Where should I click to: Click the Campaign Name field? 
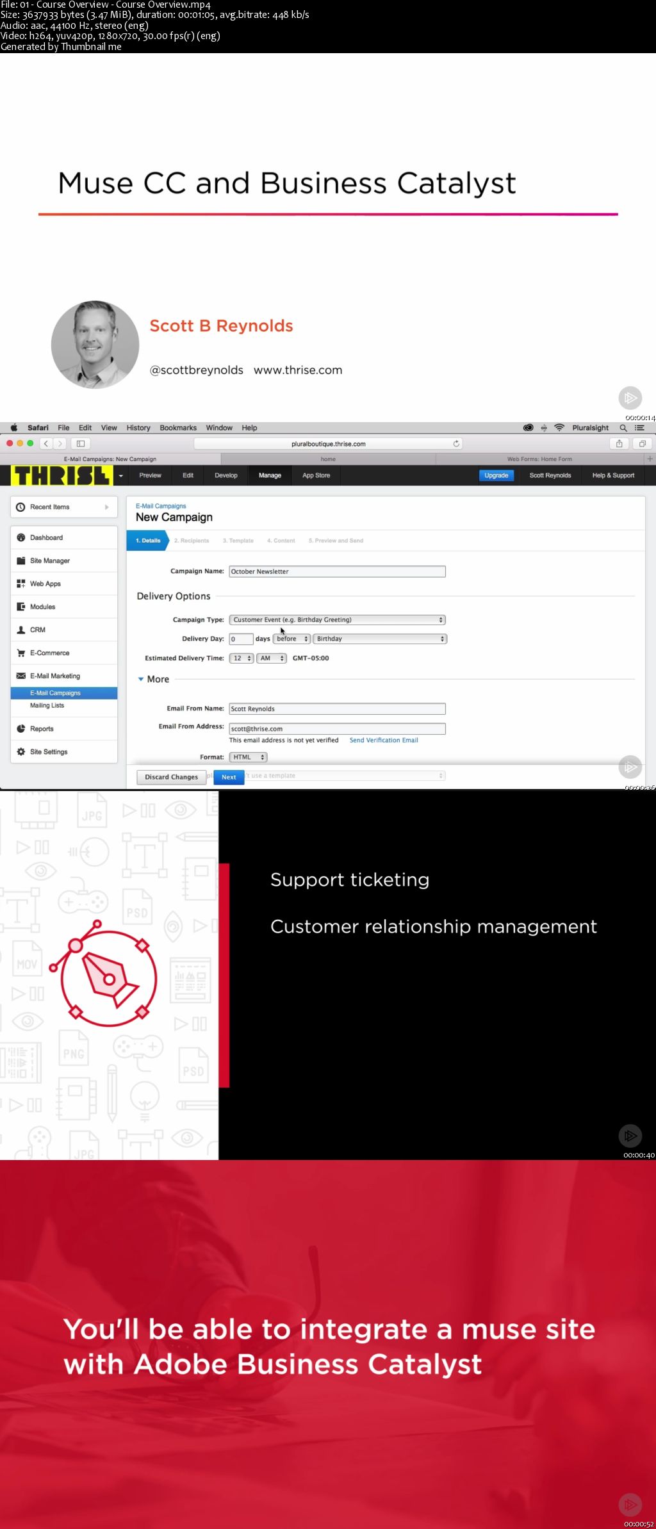coord(337,571)
